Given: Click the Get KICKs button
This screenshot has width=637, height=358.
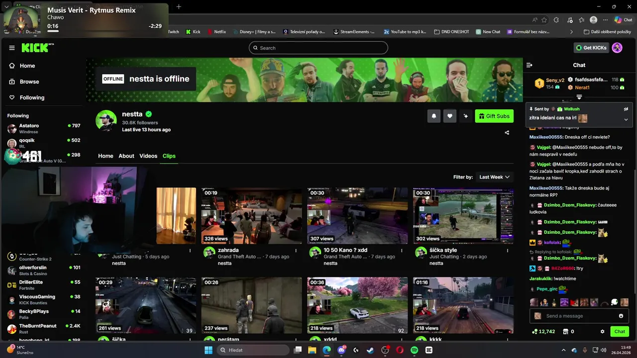Looking at the screenshot, I should (x=591, y=48).
